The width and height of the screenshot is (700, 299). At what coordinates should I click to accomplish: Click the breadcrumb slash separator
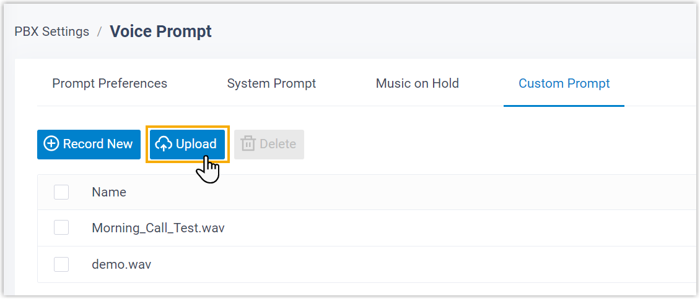pyautogui.click(x=100, y=32)
